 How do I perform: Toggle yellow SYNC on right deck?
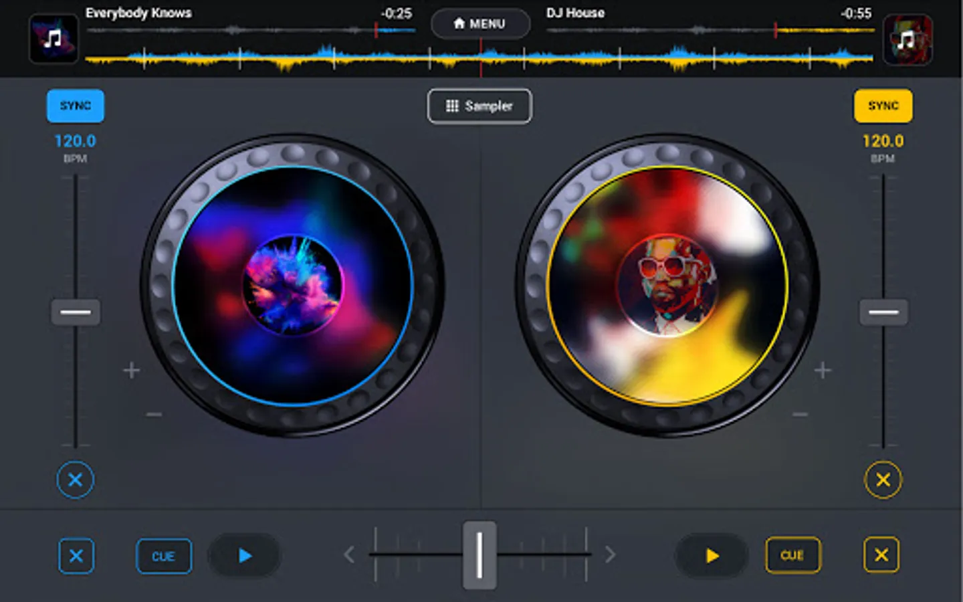[883, 106]
